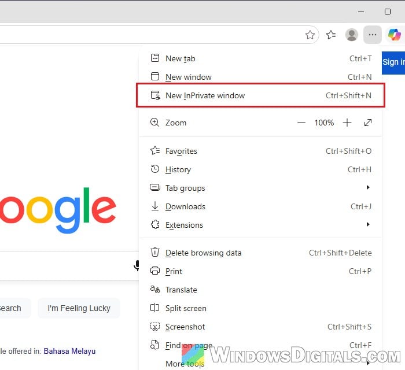Expand the Tab groups submenu arrow

click(x=368, y=187)
